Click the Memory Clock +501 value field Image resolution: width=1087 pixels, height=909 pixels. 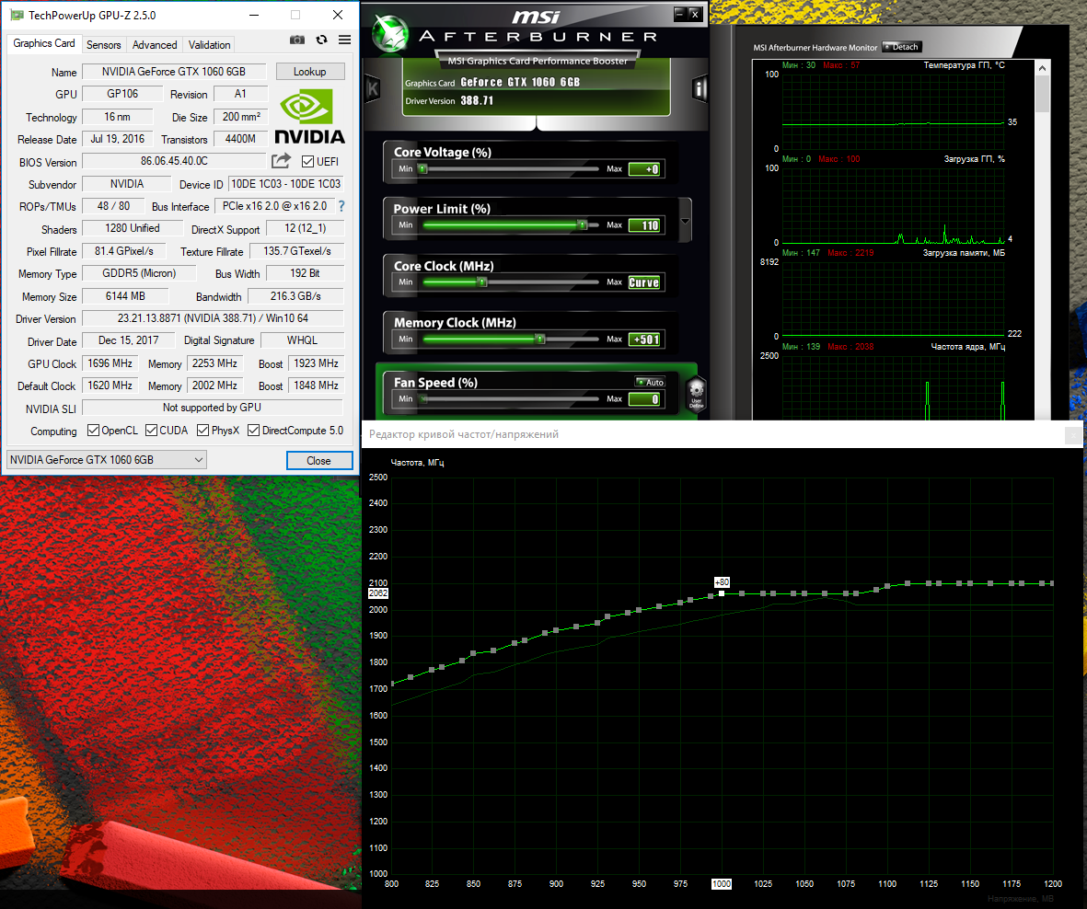644,339
